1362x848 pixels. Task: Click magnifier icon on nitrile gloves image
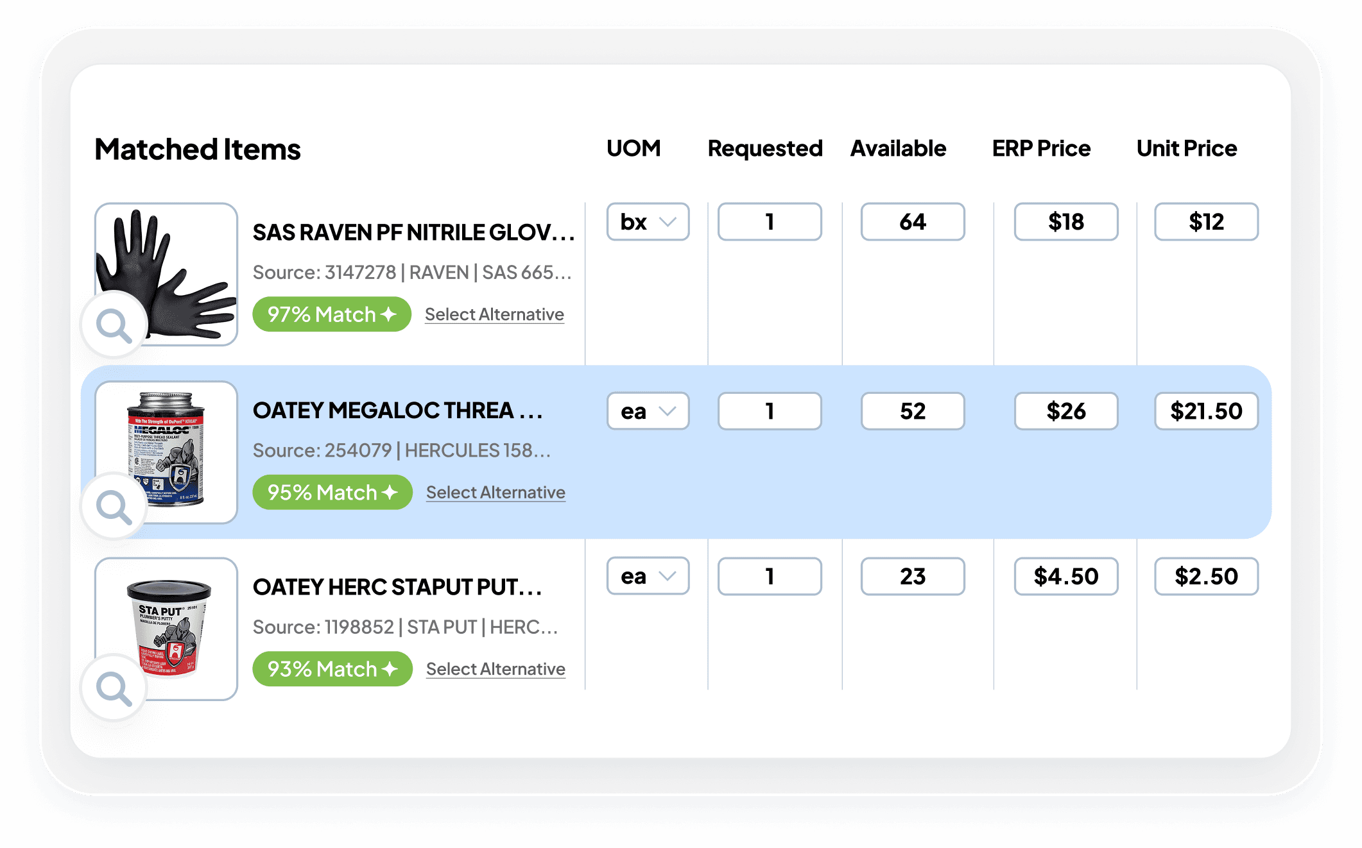coord(114,326)
